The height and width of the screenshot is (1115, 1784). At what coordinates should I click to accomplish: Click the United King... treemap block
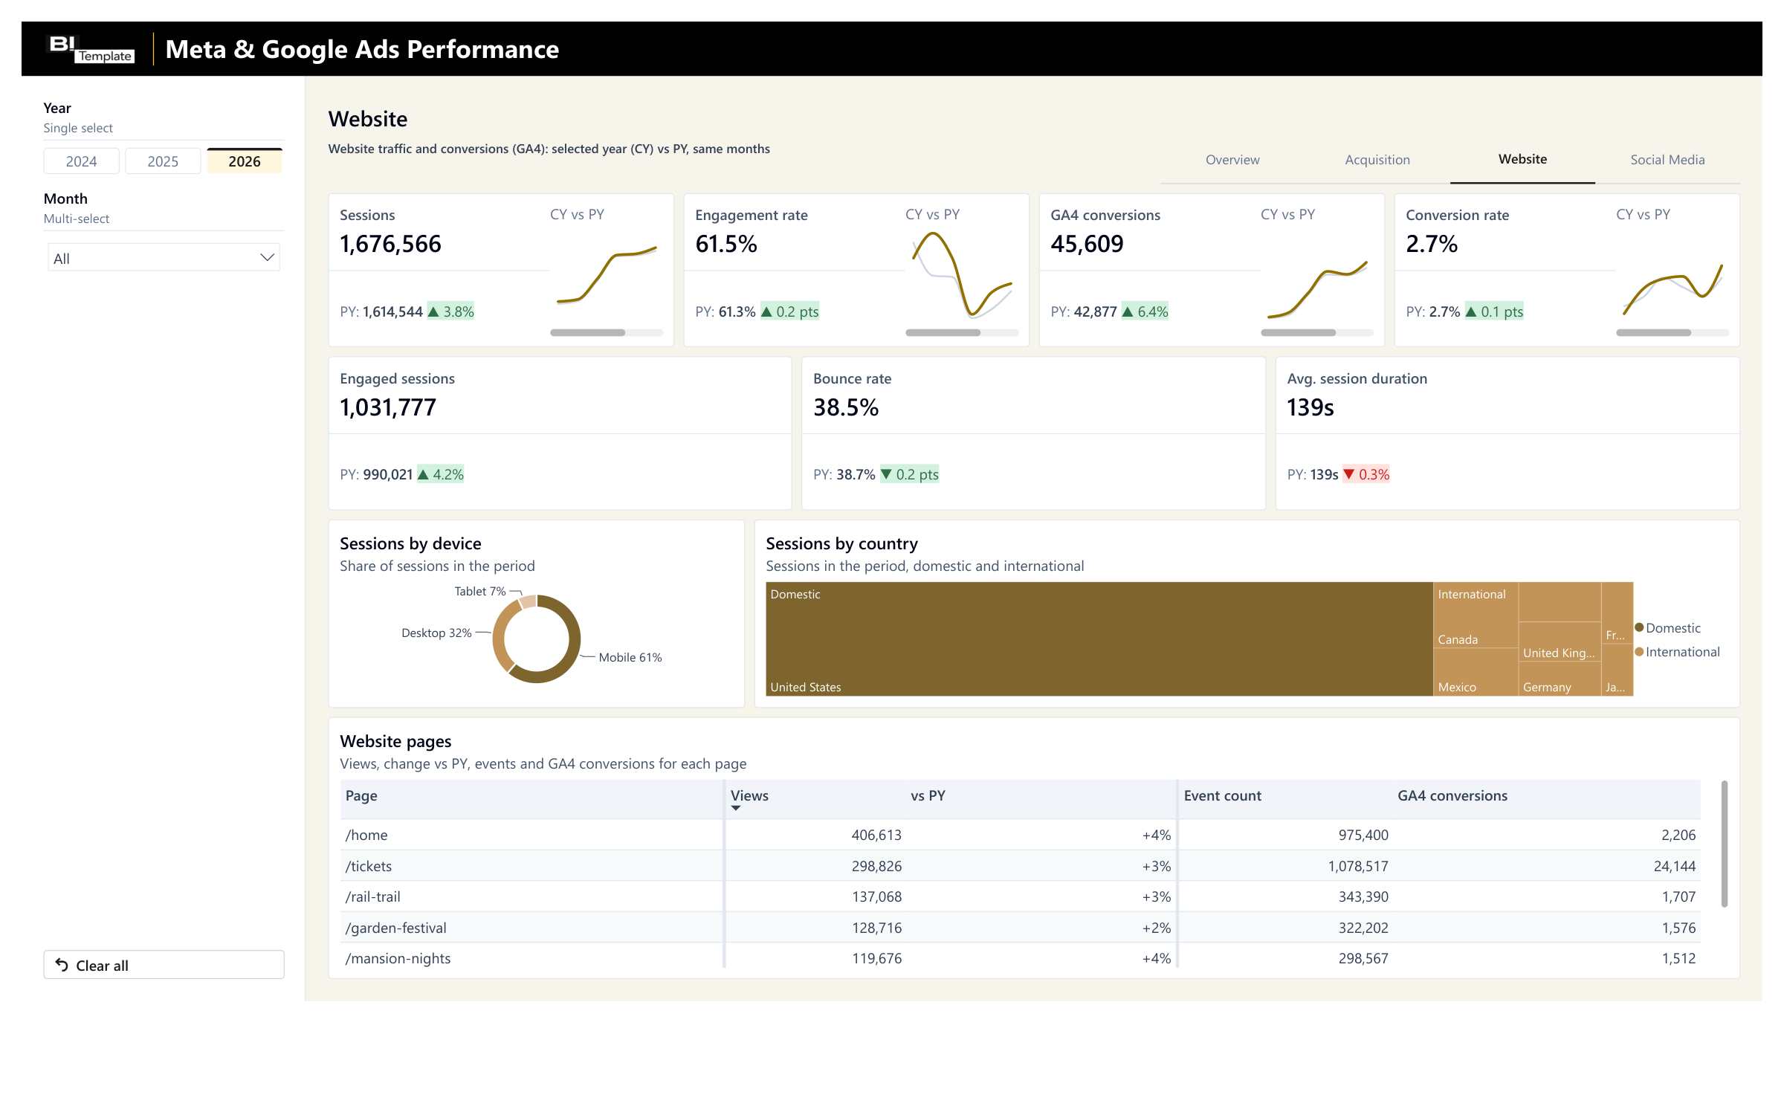(x=1559, y=642)
